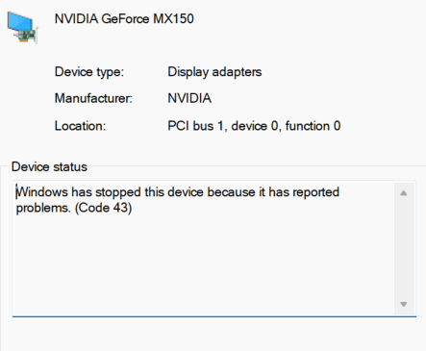Click the NVIDIA GeForce MX150 device name
This screenshot has width=426, height=351.
(x=124, y=19)
